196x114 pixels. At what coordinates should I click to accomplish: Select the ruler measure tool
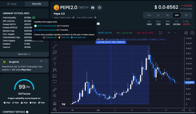(x=55, y=90)
